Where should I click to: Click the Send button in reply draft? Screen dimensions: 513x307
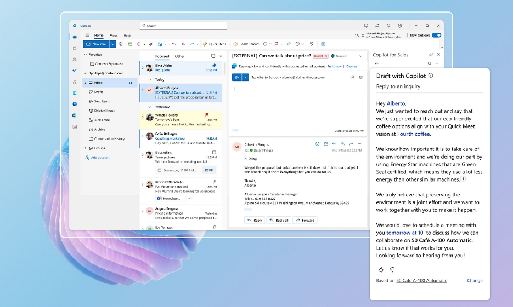(x=237, y=77)
